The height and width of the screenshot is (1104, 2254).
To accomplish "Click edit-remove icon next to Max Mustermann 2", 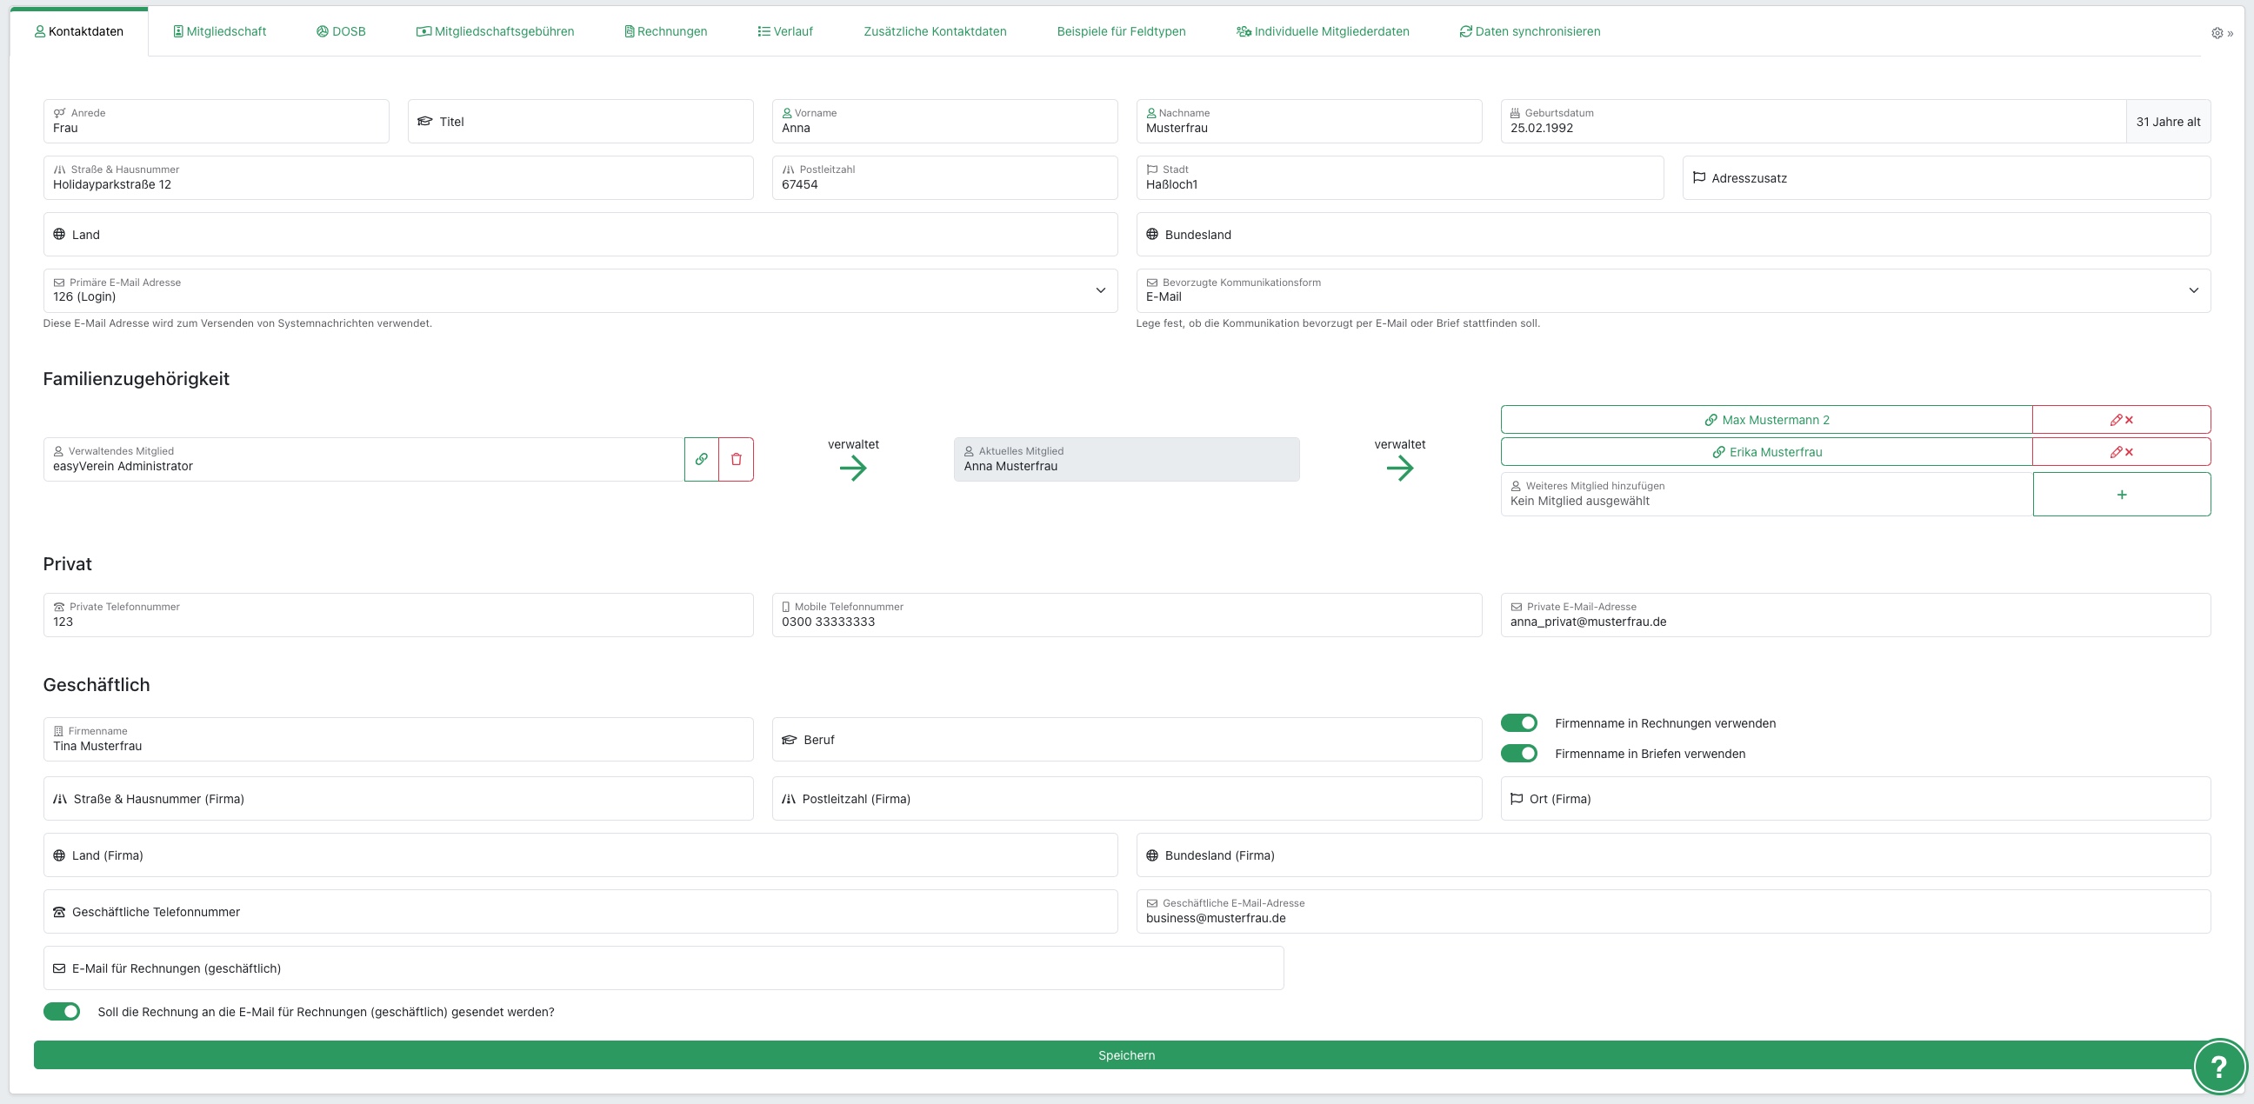I will [2121, 420].
